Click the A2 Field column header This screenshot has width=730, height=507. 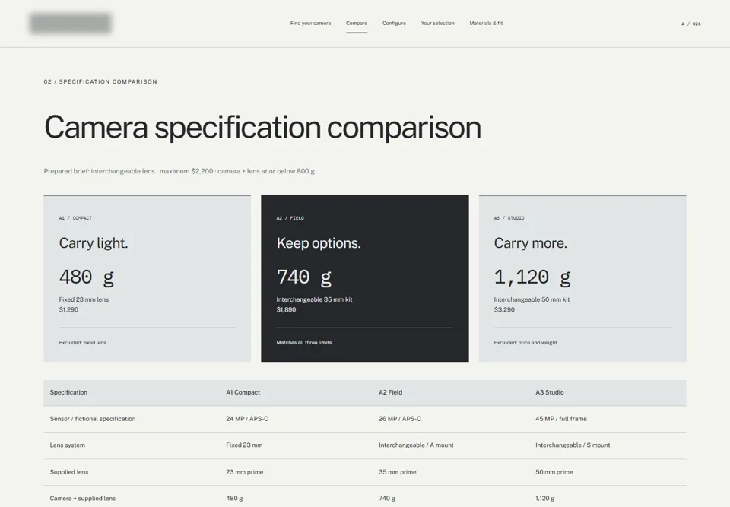(x=391, y=392)
